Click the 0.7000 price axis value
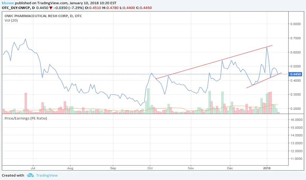The width and height of the screenshot is (306, 180). coord(295,38)
